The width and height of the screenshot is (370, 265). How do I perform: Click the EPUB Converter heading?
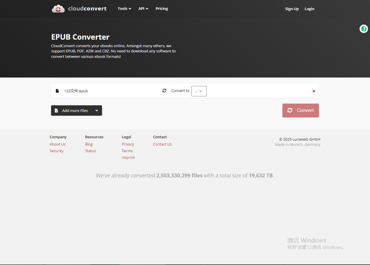pyautogui.click(x=80, y=37)
